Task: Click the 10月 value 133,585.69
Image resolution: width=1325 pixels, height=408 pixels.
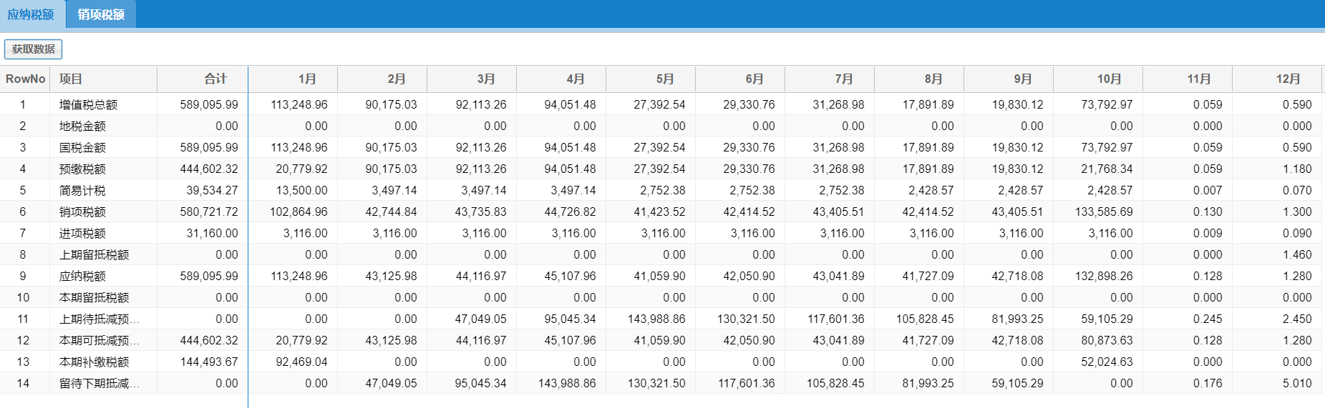Action: pos(1104,212)
